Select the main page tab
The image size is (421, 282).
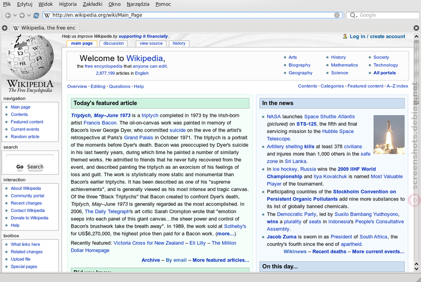tap(82, 44)
